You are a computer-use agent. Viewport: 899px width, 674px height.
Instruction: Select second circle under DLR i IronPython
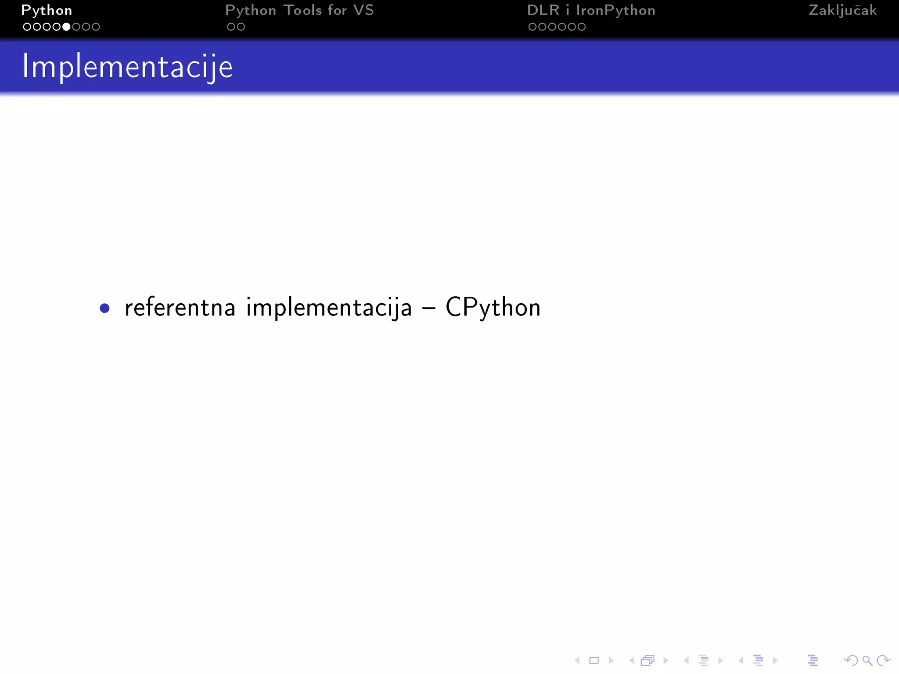tap(543, 27)
